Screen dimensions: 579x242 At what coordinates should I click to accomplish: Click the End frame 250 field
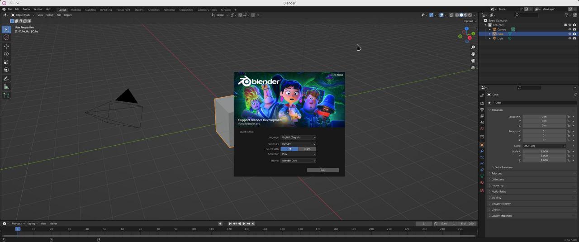click(467, 223)
